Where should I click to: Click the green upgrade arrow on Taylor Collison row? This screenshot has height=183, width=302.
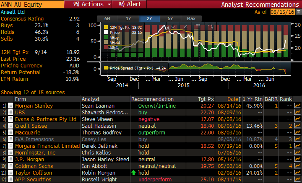[133, 173]
